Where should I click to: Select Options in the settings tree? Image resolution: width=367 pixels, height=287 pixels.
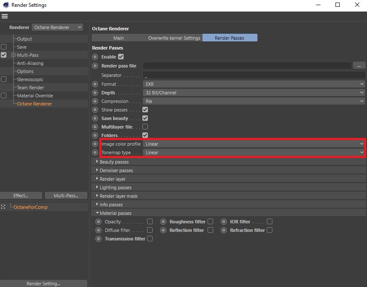[25, 71]
